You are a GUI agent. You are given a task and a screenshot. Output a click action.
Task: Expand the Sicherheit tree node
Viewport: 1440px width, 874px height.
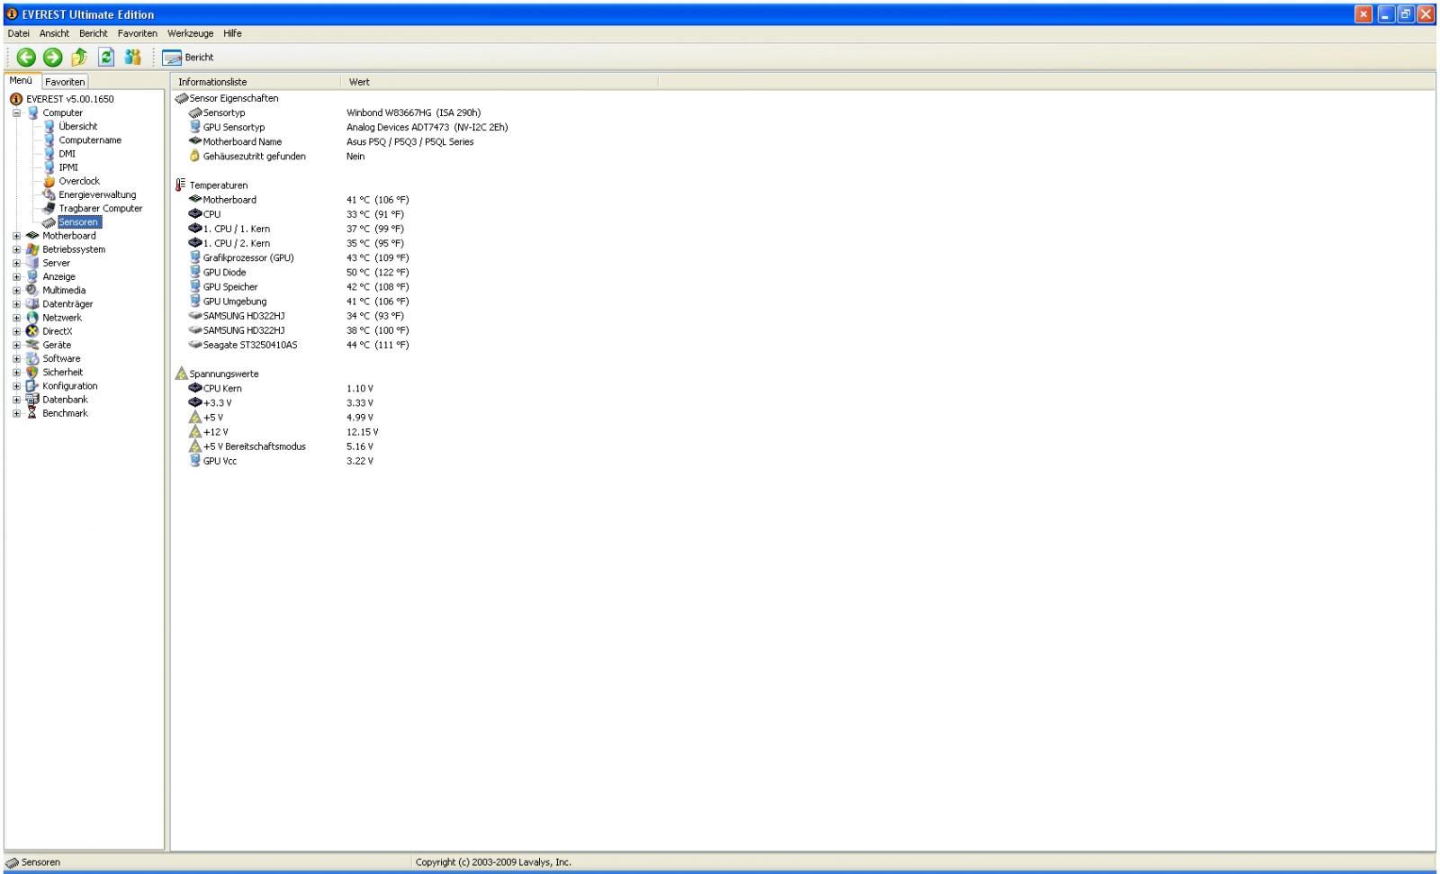pyautogui.click(x=16, y=373)
